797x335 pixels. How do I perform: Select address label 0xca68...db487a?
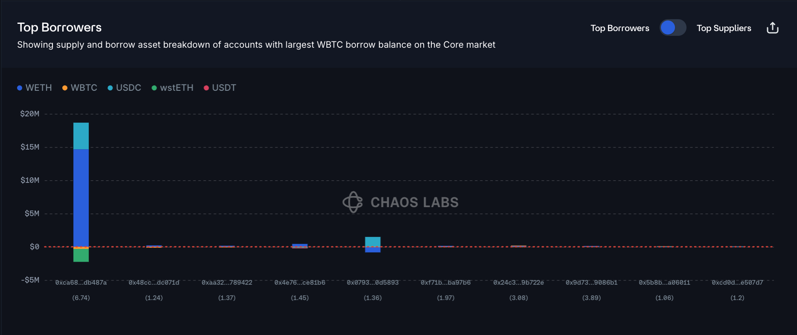81,283
